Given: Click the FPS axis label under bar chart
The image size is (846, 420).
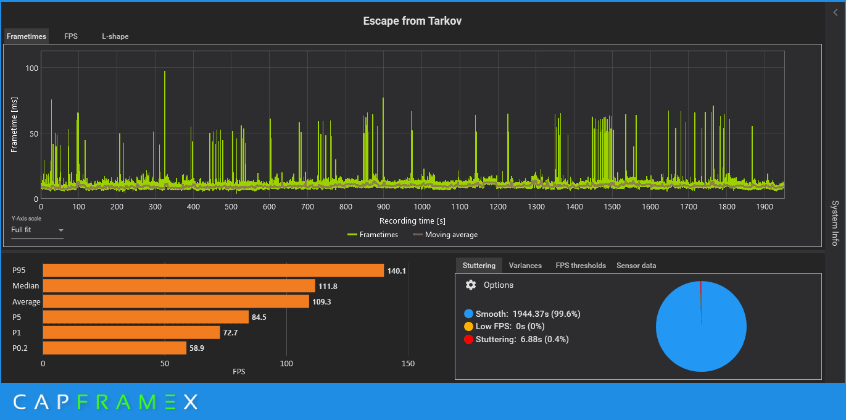Looking at the screenshot, I should (x=239, y=372).
